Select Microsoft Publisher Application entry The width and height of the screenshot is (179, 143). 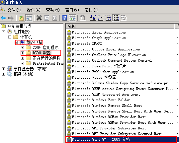click(103, 72)
